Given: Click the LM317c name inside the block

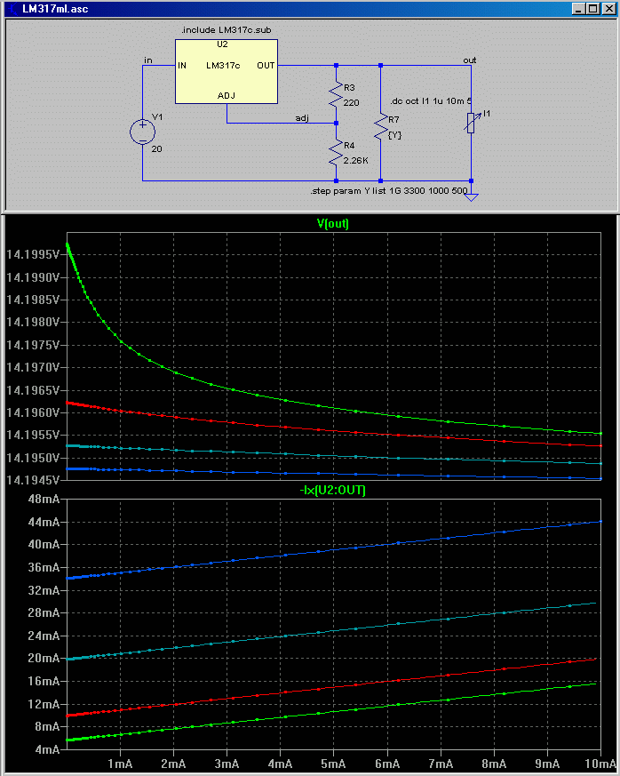Looking at the screenshot, I should [x=223, y=65].
